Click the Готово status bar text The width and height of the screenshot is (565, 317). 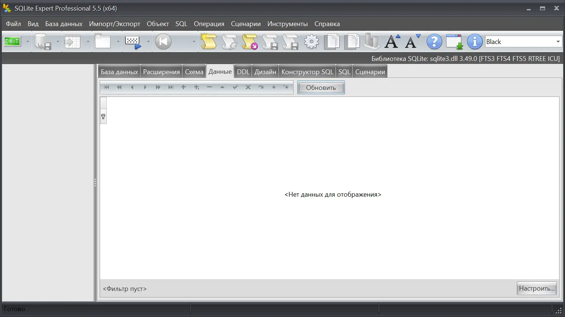(x=15, y=309)
